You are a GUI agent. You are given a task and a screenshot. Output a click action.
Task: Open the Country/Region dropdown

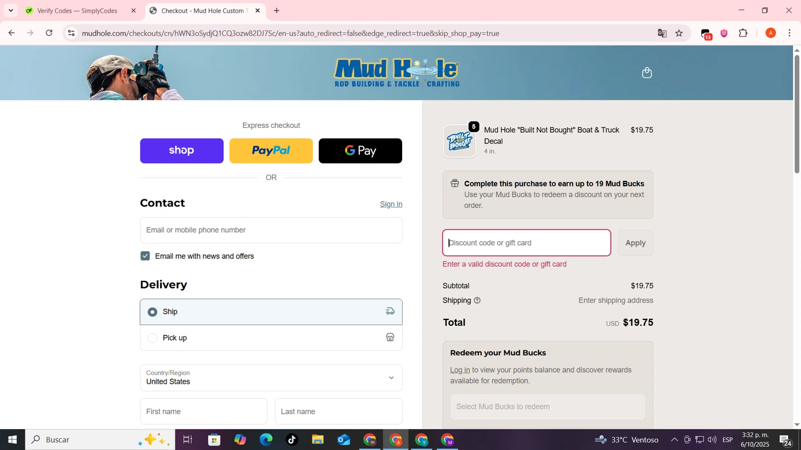tap(271, 377)
